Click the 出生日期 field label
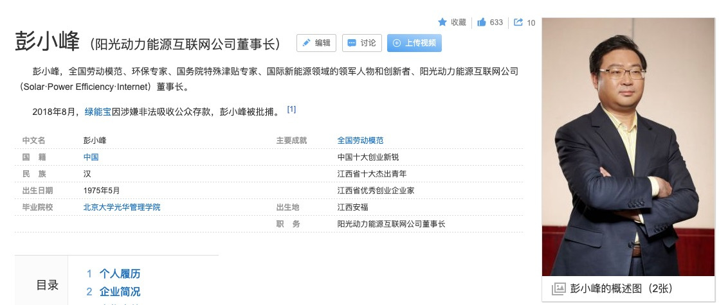719x305 pixels. point(37,191)
